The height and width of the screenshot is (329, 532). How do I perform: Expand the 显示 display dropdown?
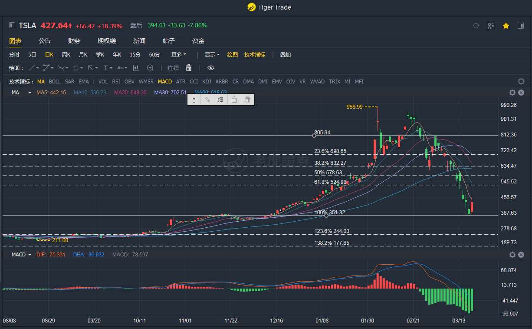point(212,55)
